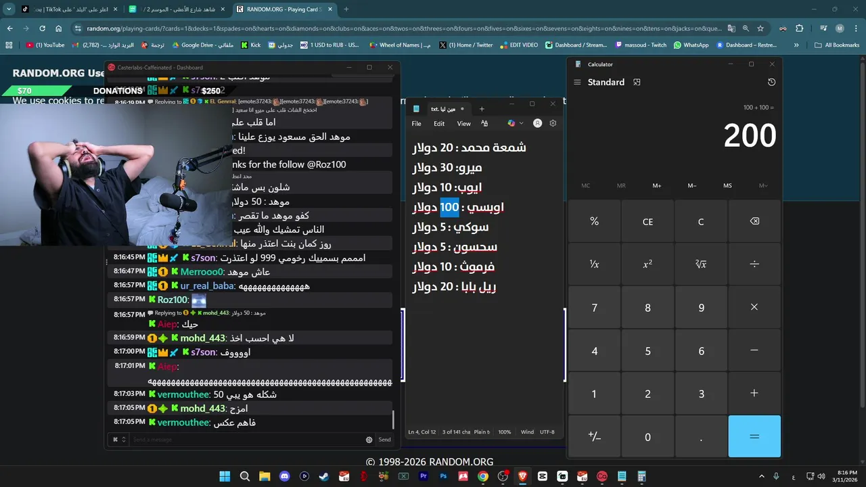Click the plus/minus sign key in Calculator
This screenshot has width=866, height=487.
(594, 436)
